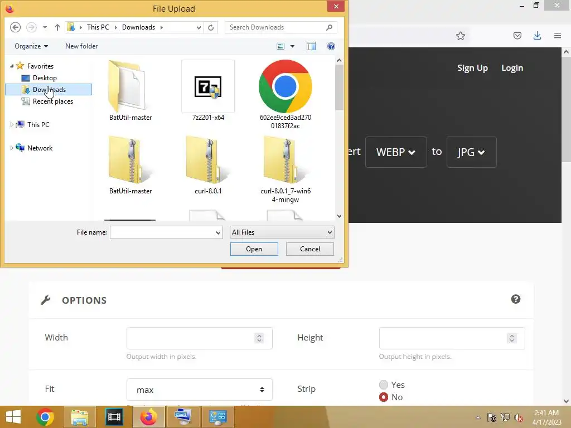Click the taskbar clock

coord(546,417)
